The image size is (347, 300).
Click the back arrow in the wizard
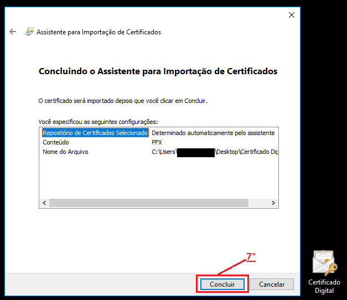13,32
